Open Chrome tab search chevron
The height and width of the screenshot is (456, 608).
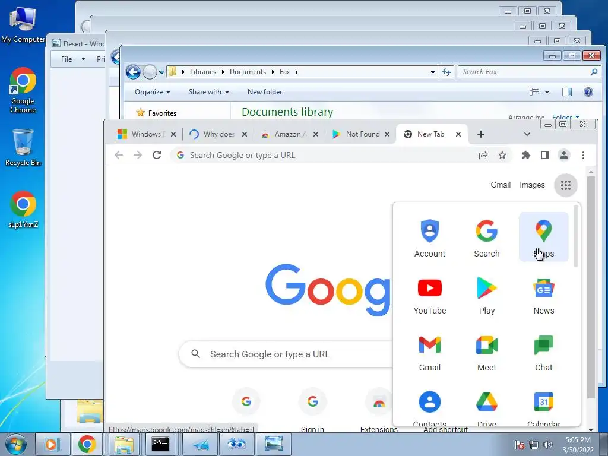527,134
